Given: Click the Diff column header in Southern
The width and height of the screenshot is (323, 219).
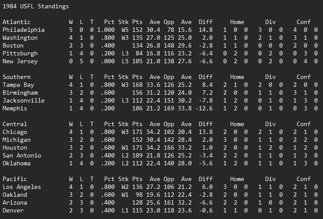Looking at the screenshot, I should click(205, 77).
